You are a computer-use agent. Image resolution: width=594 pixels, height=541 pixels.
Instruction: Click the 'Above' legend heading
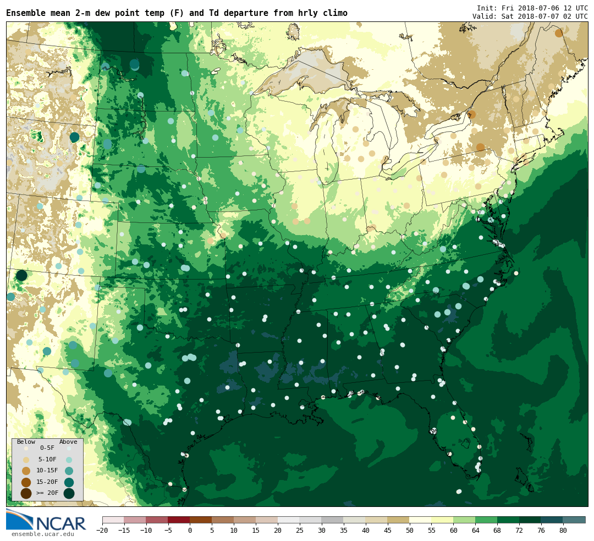(x=68, y=442)
